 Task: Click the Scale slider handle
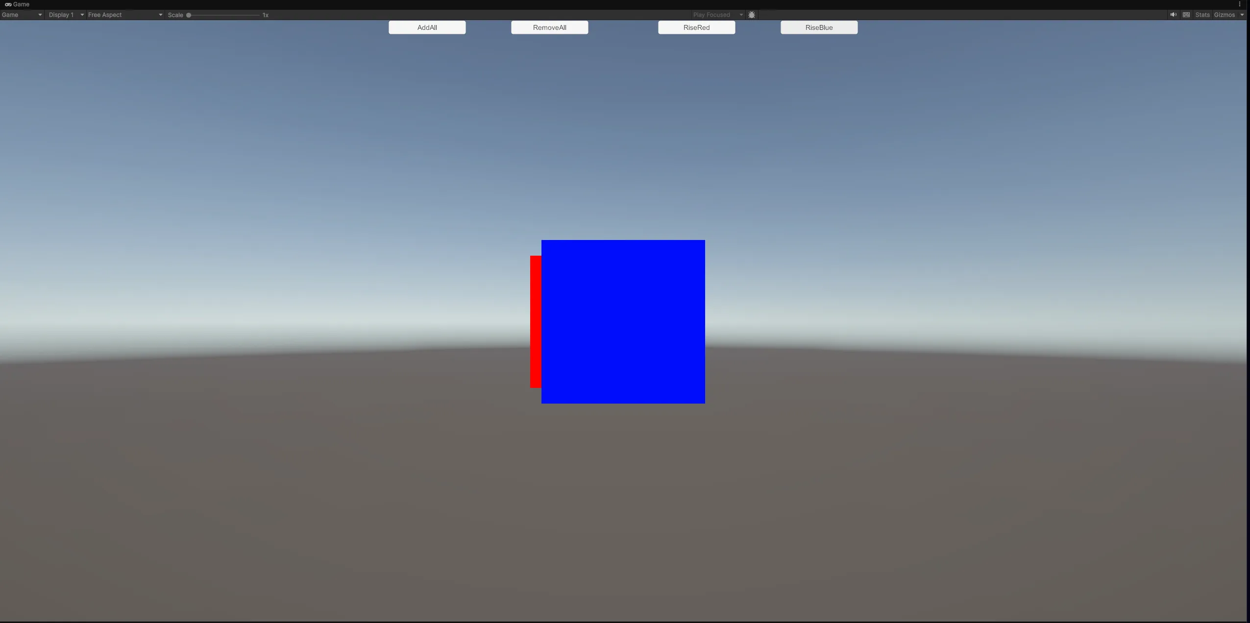click(189, 15)
